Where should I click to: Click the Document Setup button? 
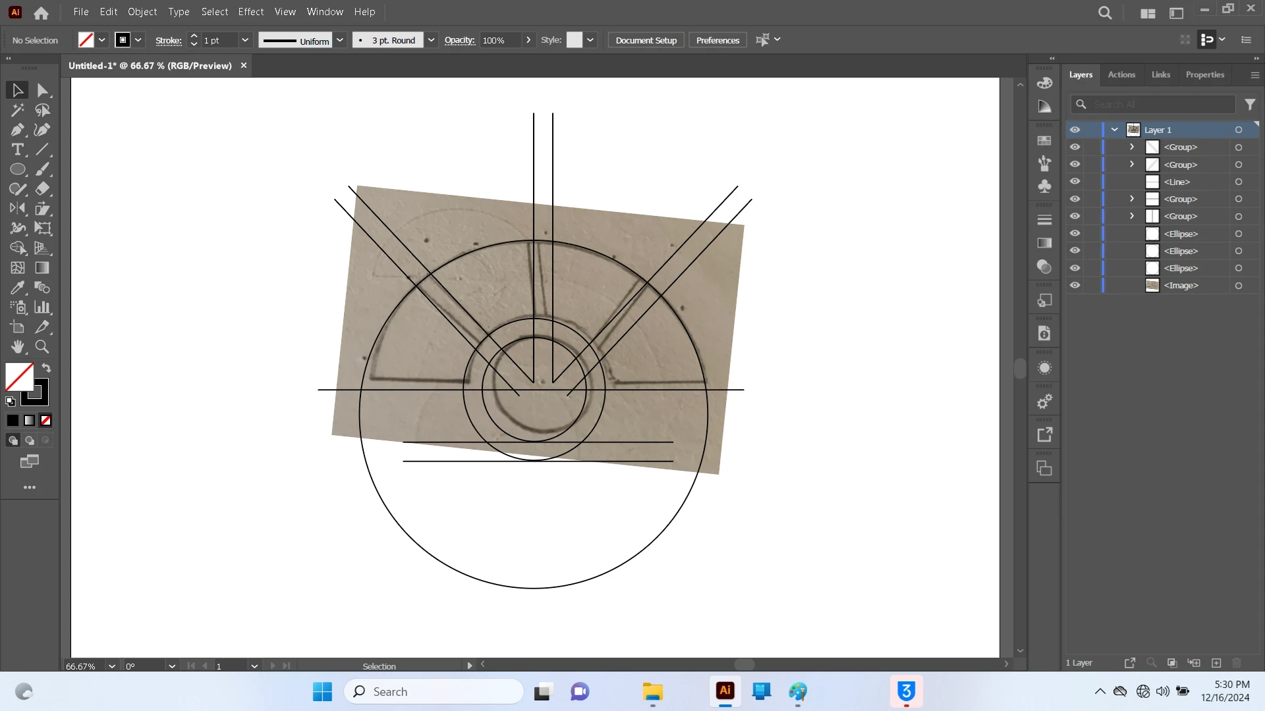coord(646,40)
